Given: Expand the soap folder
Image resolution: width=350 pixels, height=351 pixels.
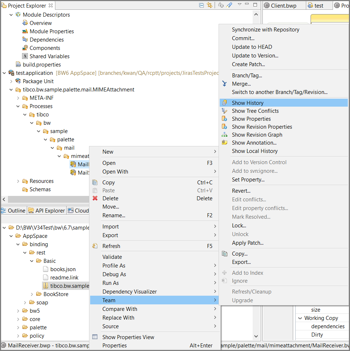Looking at the screenshot, I should click(x=25, y=303).
